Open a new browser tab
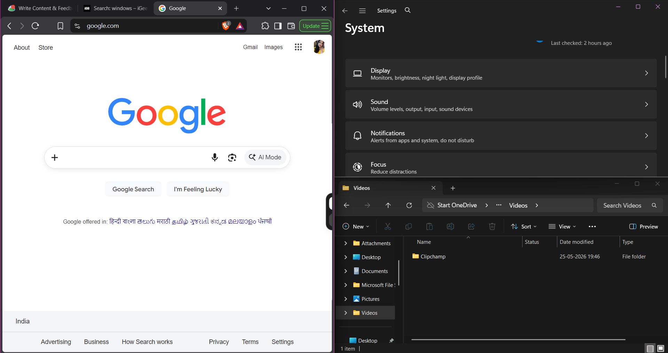This screenshot has height=353, width=668. pyautogui.click(x=236, y=8)
